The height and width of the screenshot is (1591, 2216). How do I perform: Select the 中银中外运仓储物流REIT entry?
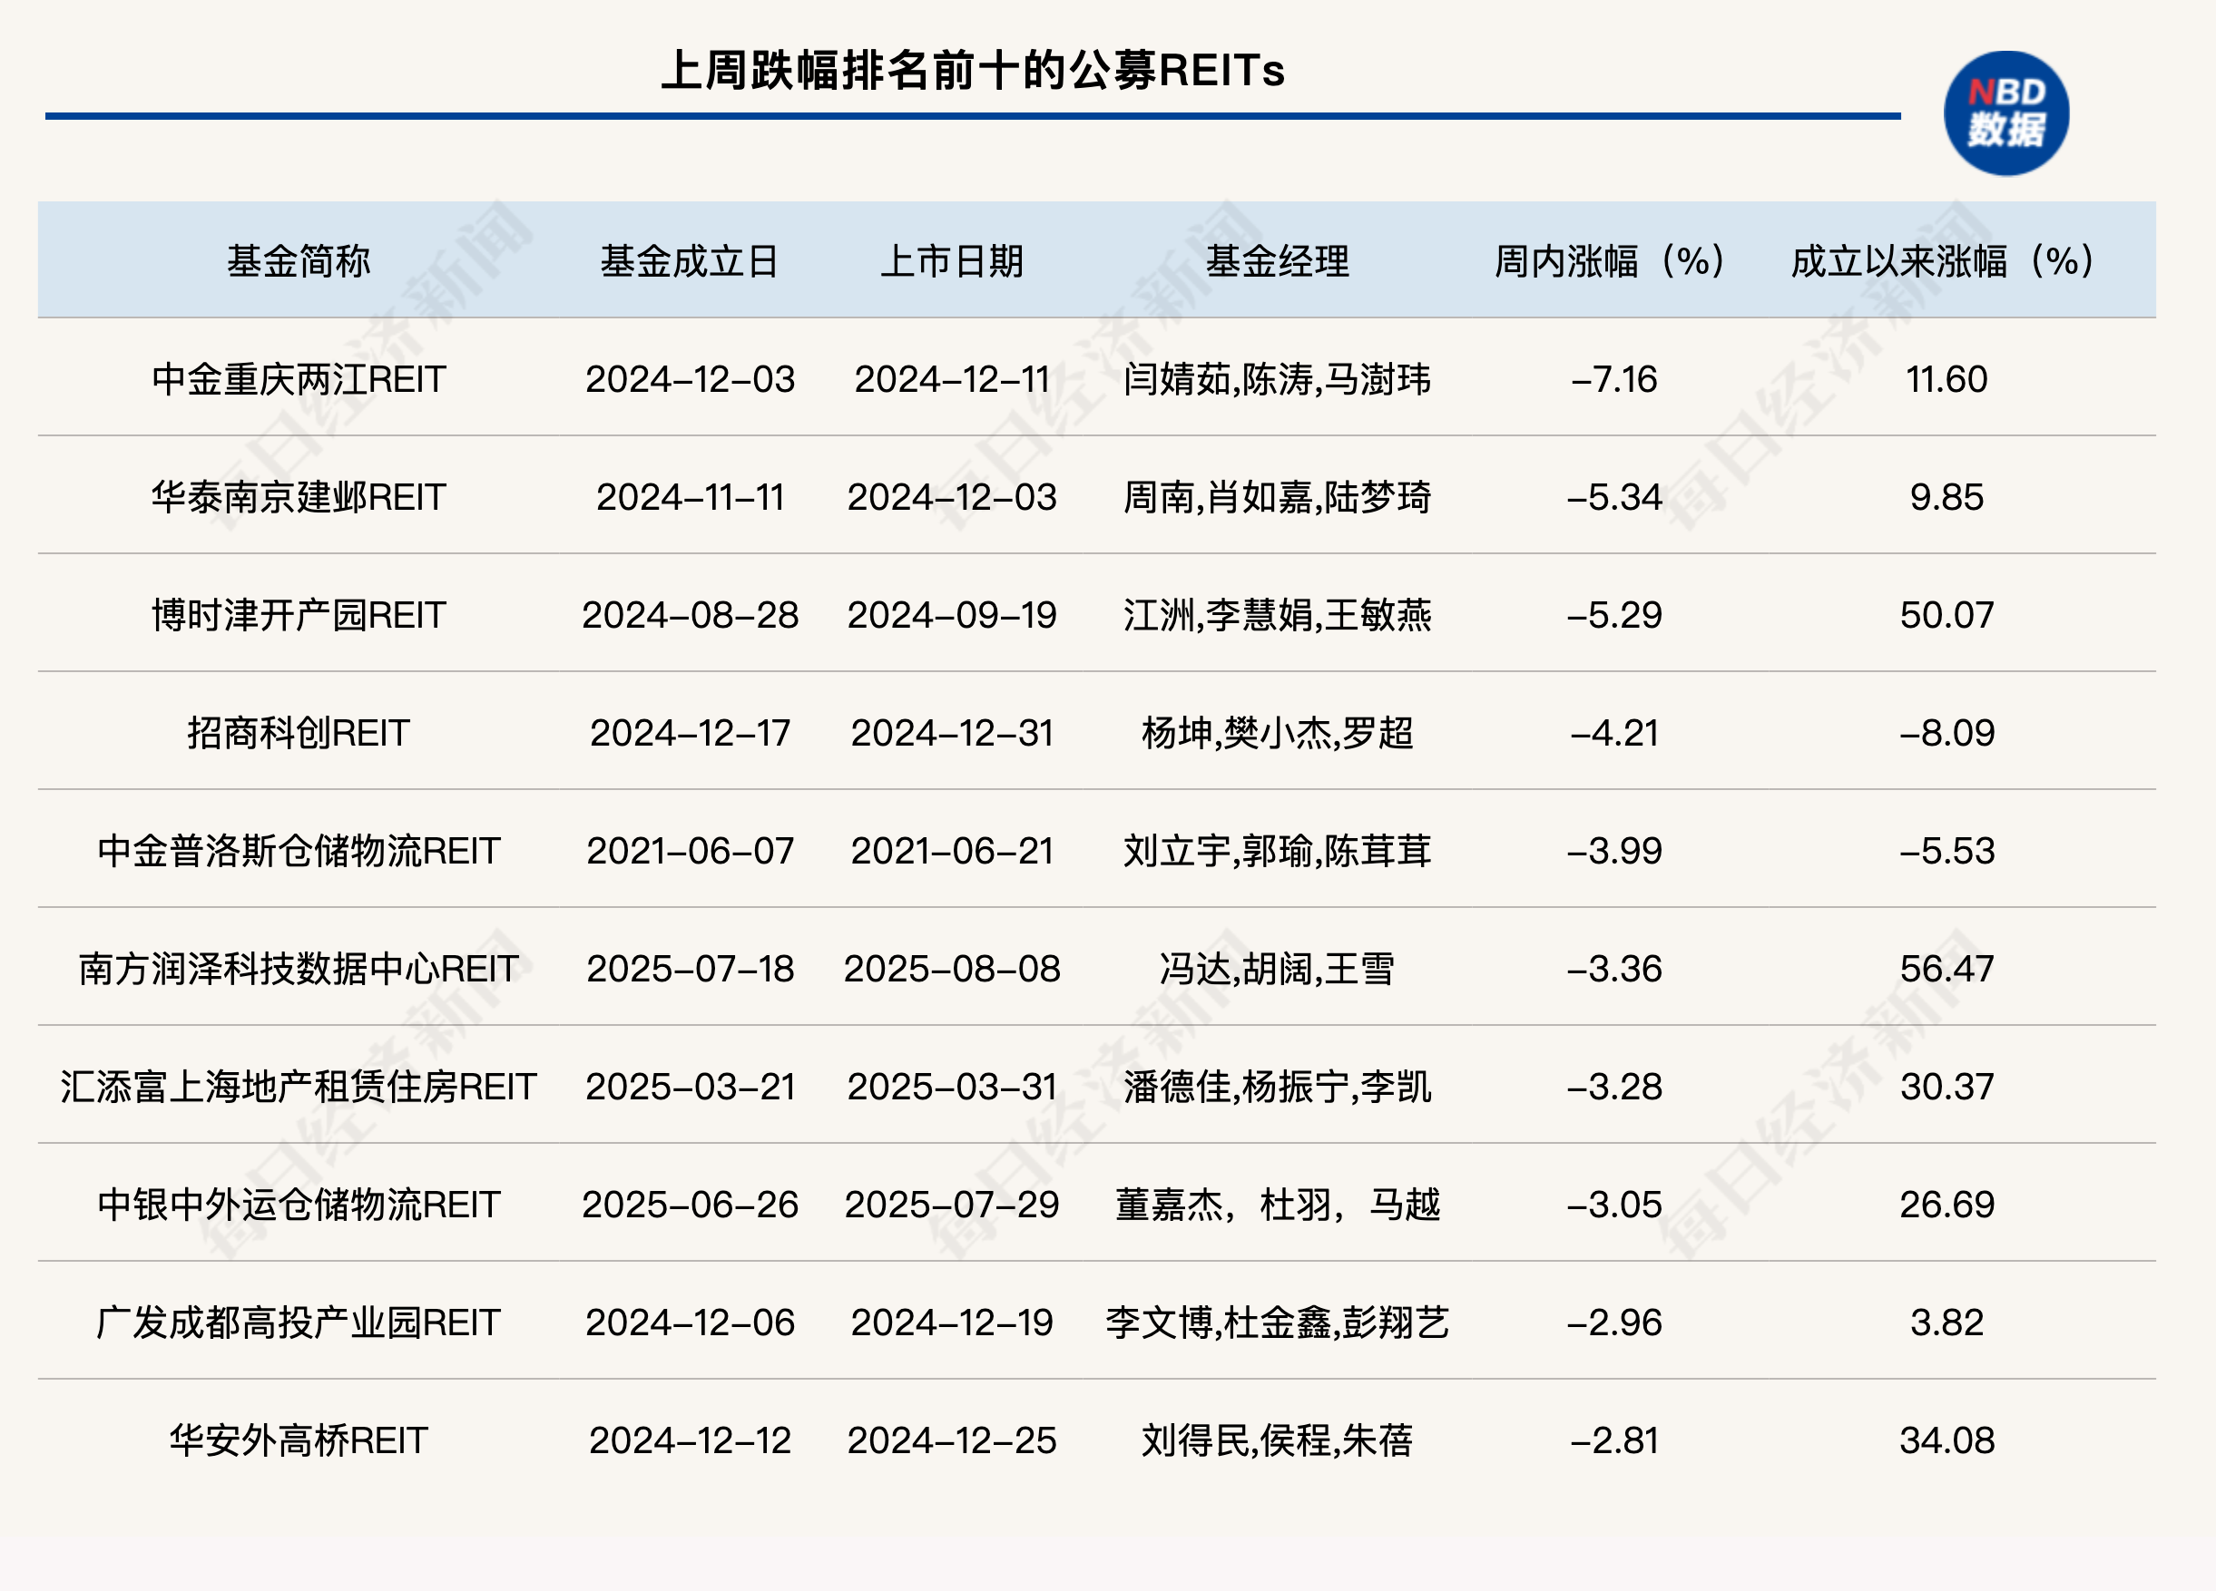coord(295,1205)
